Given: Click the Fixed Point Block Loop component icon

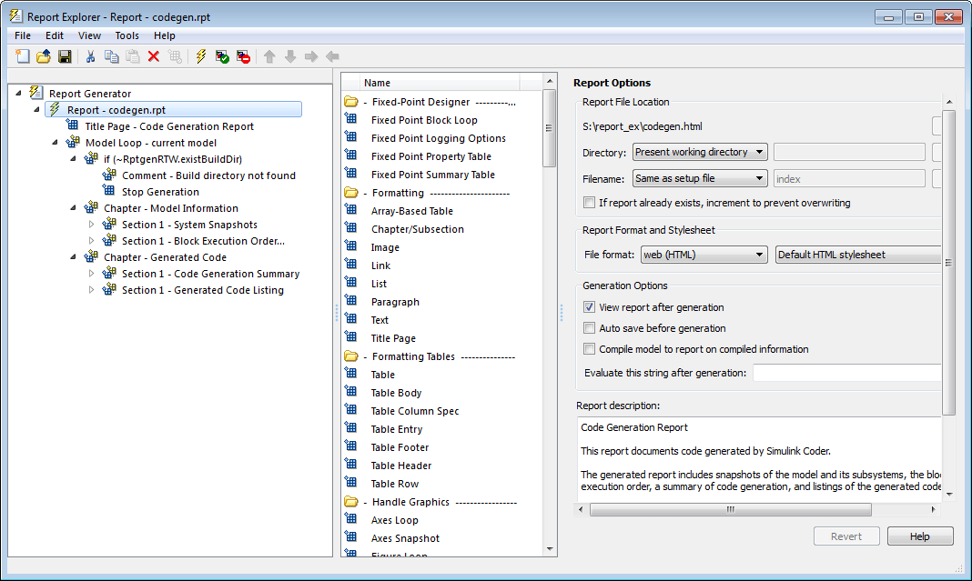Looking at the screenshot, I should 351,119.
